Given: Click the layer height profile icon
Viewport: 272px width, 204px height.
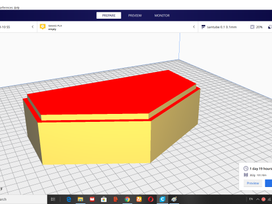Looking at the screenshot, I should pos(203,27).
